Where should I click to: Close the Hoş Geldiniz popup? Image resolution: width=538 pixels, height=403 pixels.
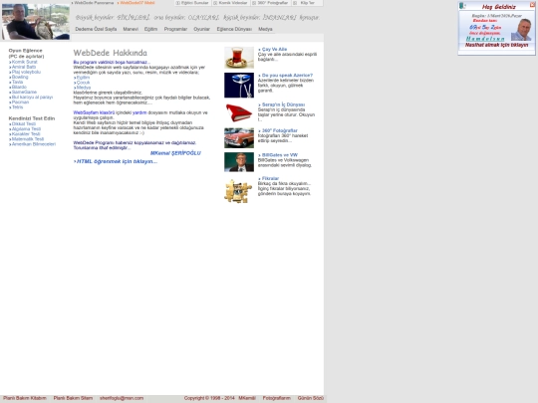(x=532, y=4)
